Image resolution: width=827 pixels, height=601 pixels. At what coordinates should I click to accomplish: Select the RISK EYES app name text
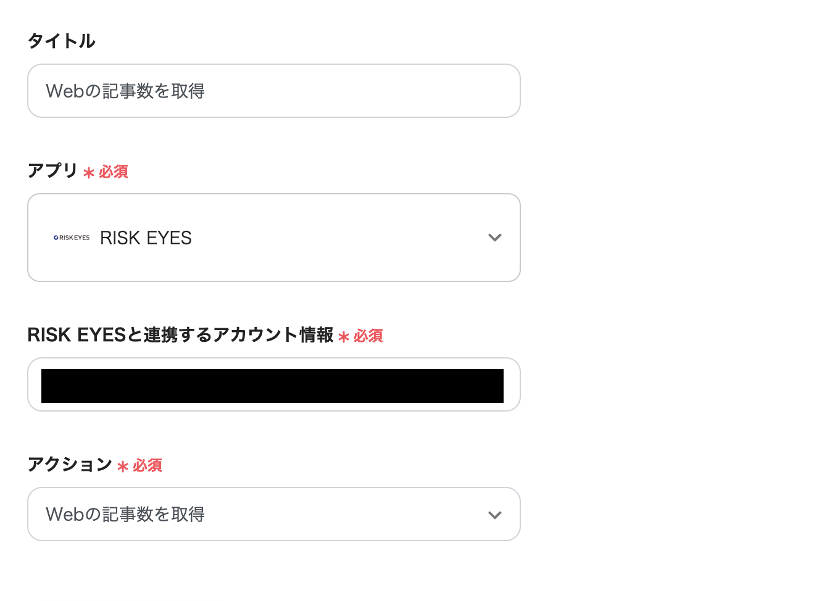click(x=146, y=238)
